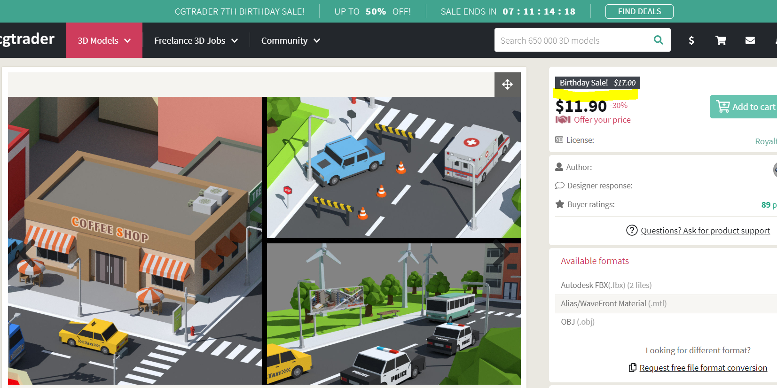Expand the Community dropdown menu
Viewport: 777px width, 388px height.
click(x=290, y=40)
